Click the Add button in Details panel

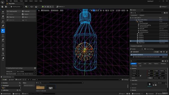156,52
